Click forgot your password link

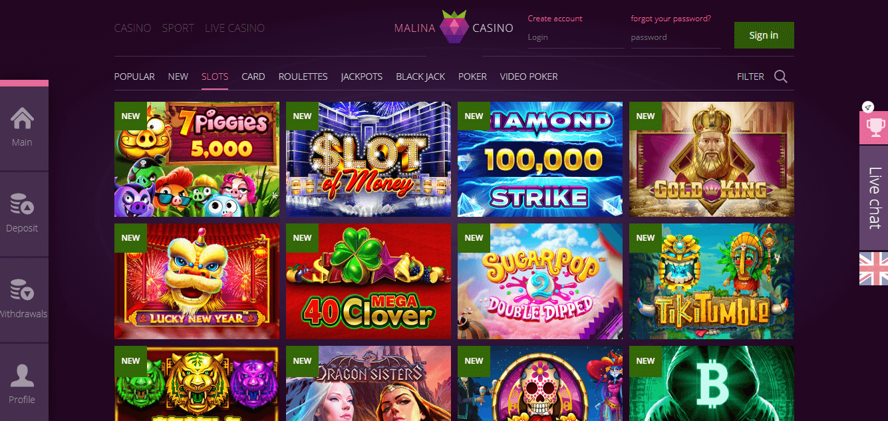click(x=670, y=19)
